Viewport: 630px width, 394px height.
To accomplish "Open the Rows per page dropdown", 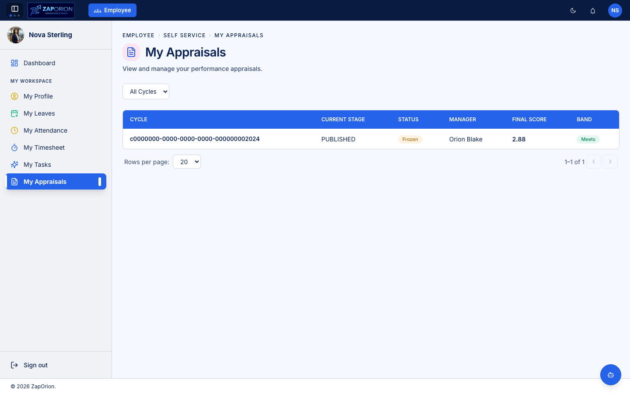I will (187, 162).
